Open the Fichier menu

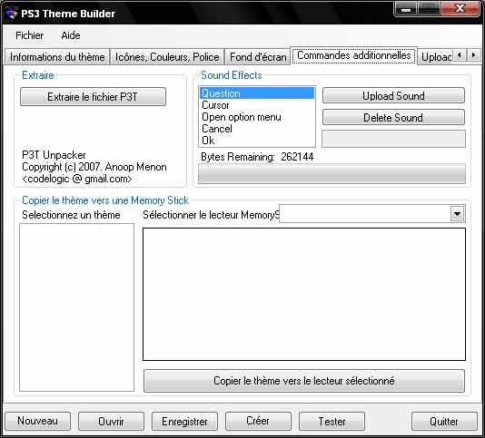click(x=30, y=35)
